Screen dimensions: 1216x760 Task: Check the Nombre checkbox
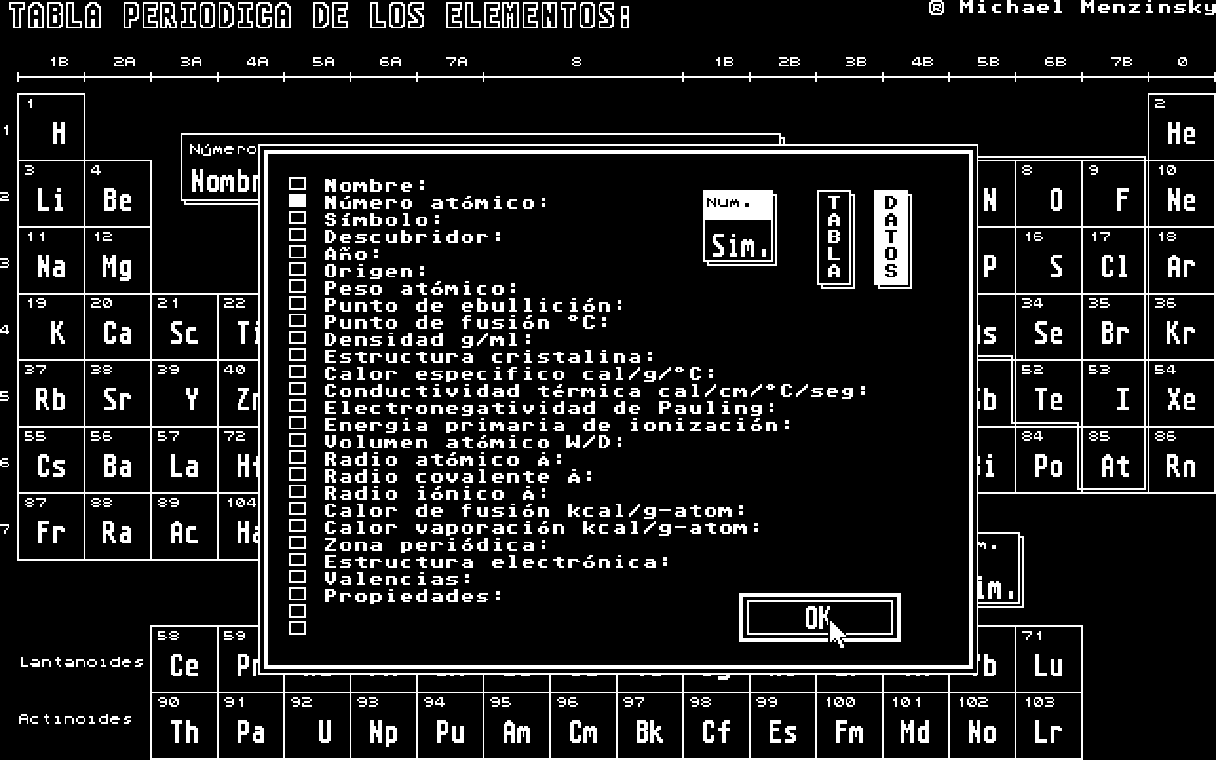297,183
